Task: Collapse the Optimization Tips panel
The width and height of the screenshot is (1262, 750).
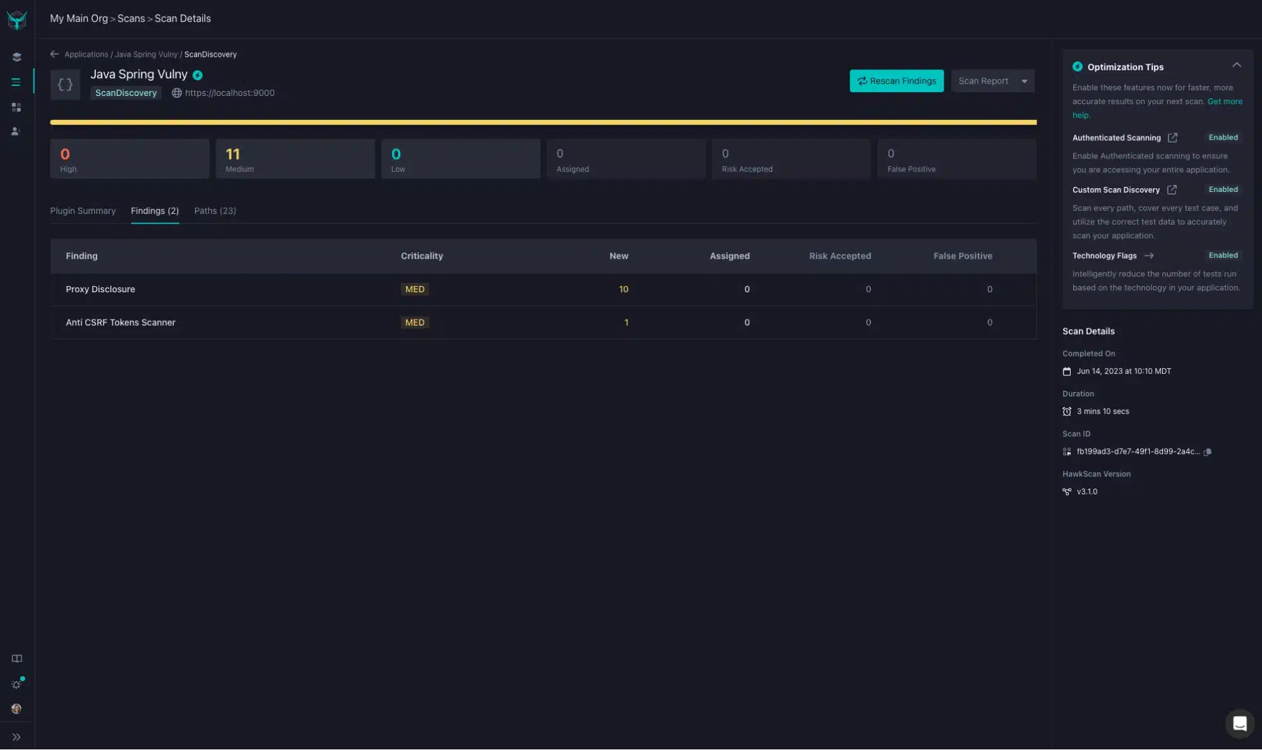Action: coord(1236,65)
